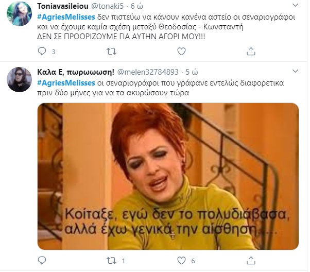
Task: Share Toniavasileiou's tweet
Action: tap(251, 52)
